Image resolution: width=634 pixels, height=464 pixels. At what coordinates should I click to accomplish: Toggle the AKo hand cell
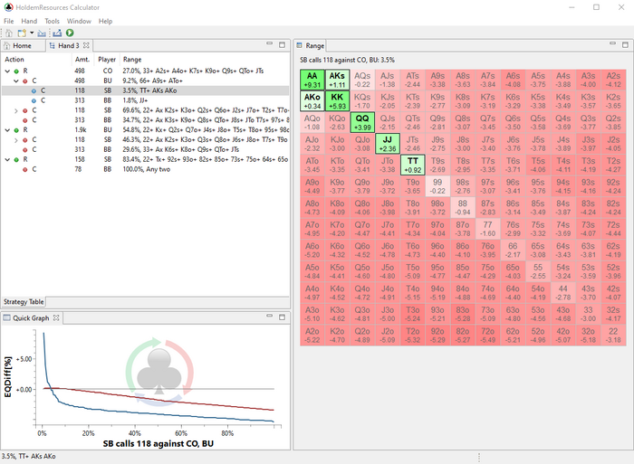[312, 101]
